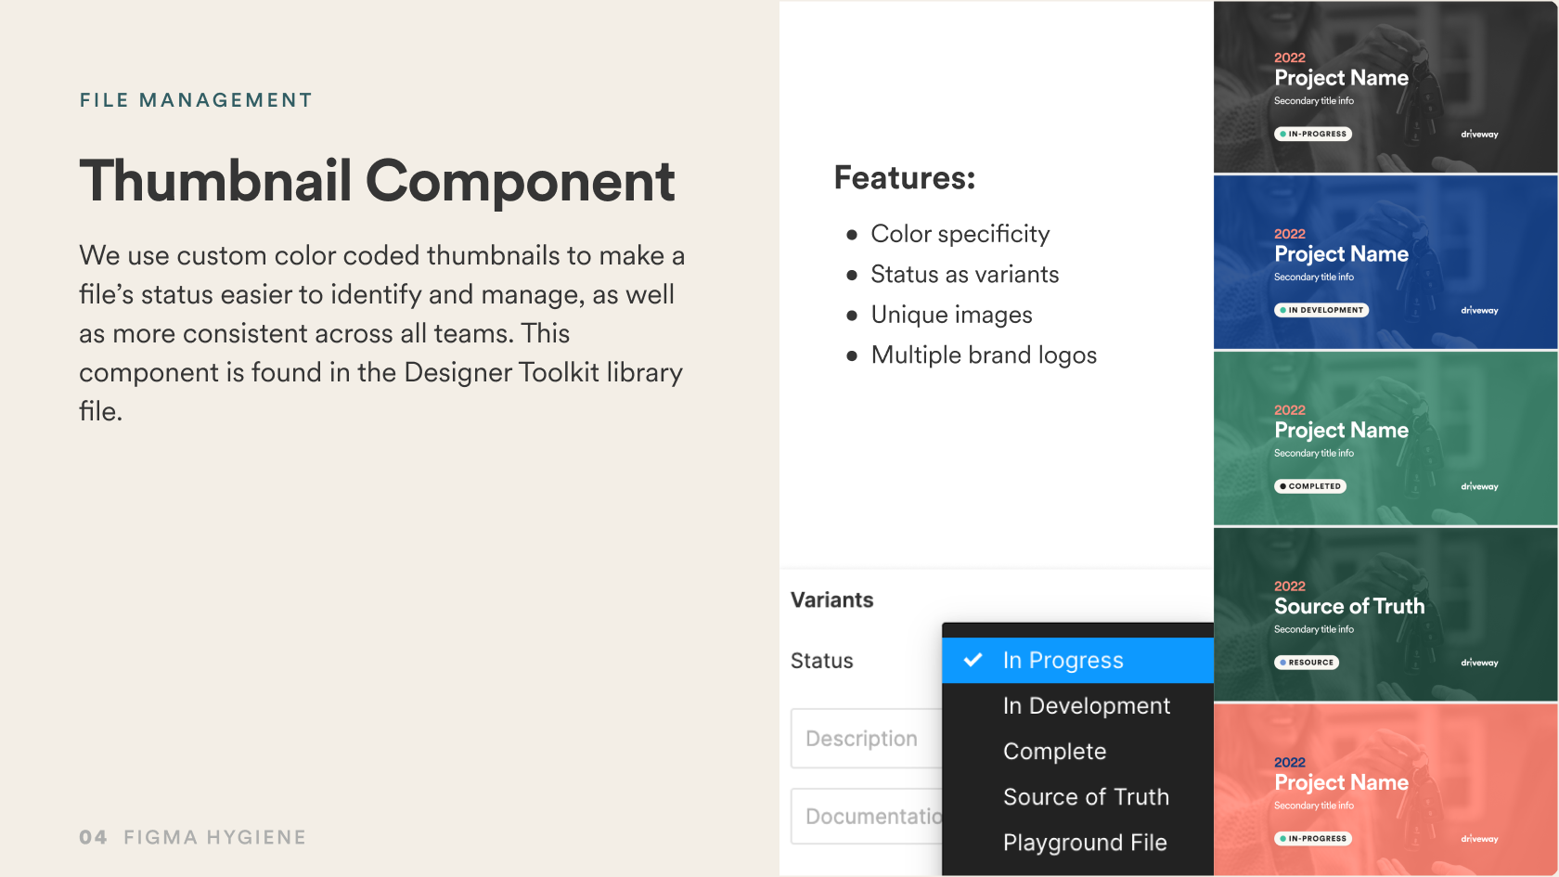Click IN-PROGRESS badge on the black thumbnail
This screenshot has width=1559, height=877.
click(x=1313, y=134)
